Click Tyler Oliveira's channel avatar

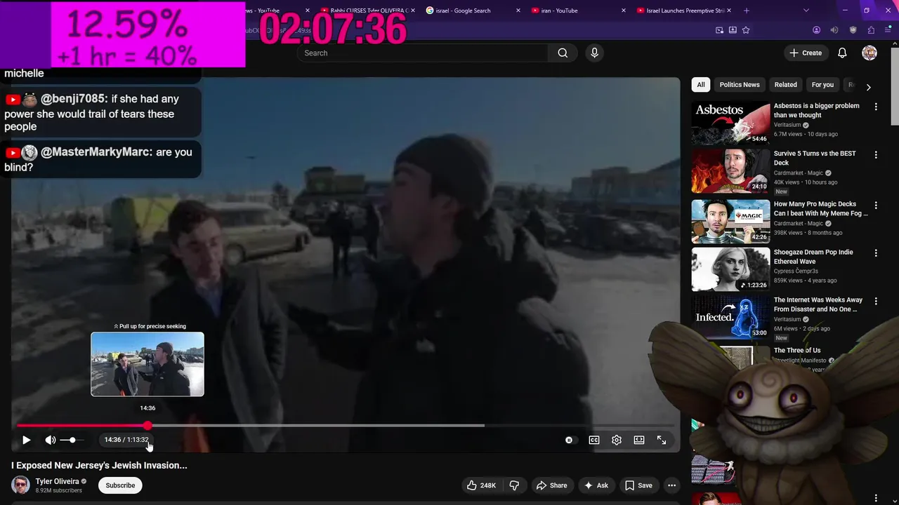[20, 485]
